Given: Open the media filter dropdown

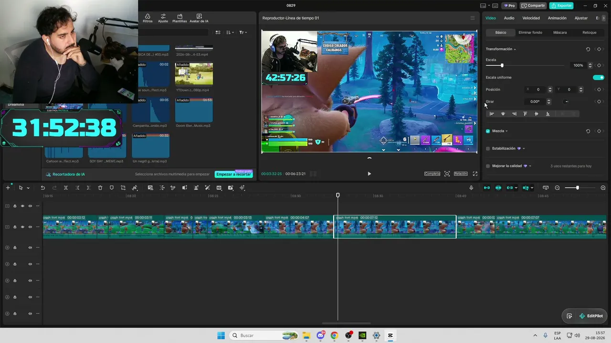Looking at the screenshot, I should pyautogui.click(x=242, y=32).
